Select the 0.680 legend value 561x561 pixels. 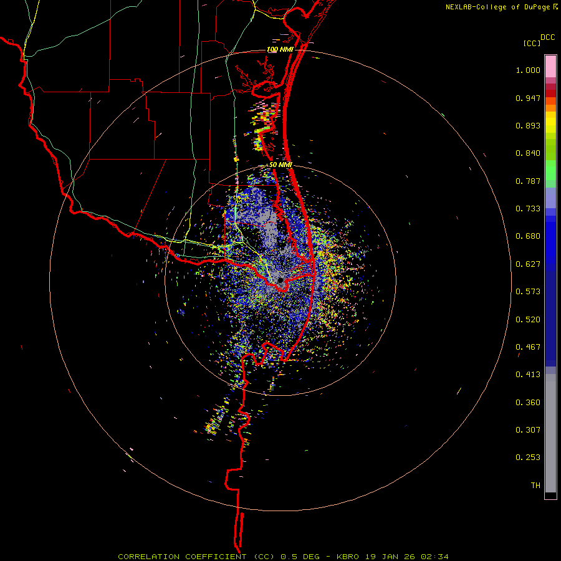click(528, 236)
